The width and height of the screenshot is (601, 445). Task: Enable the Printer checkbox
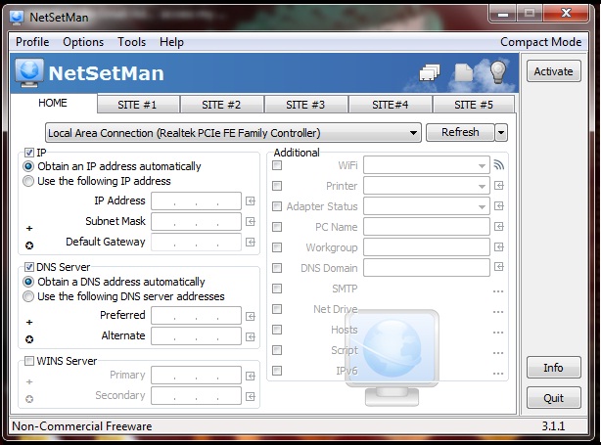(277, 186)
